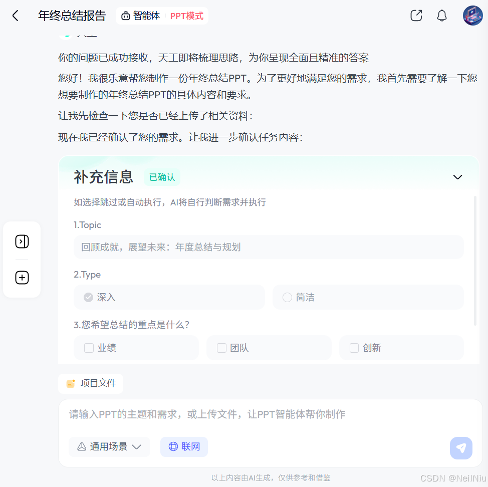Click the plus icon in the sidebar

tap(22, 278)
